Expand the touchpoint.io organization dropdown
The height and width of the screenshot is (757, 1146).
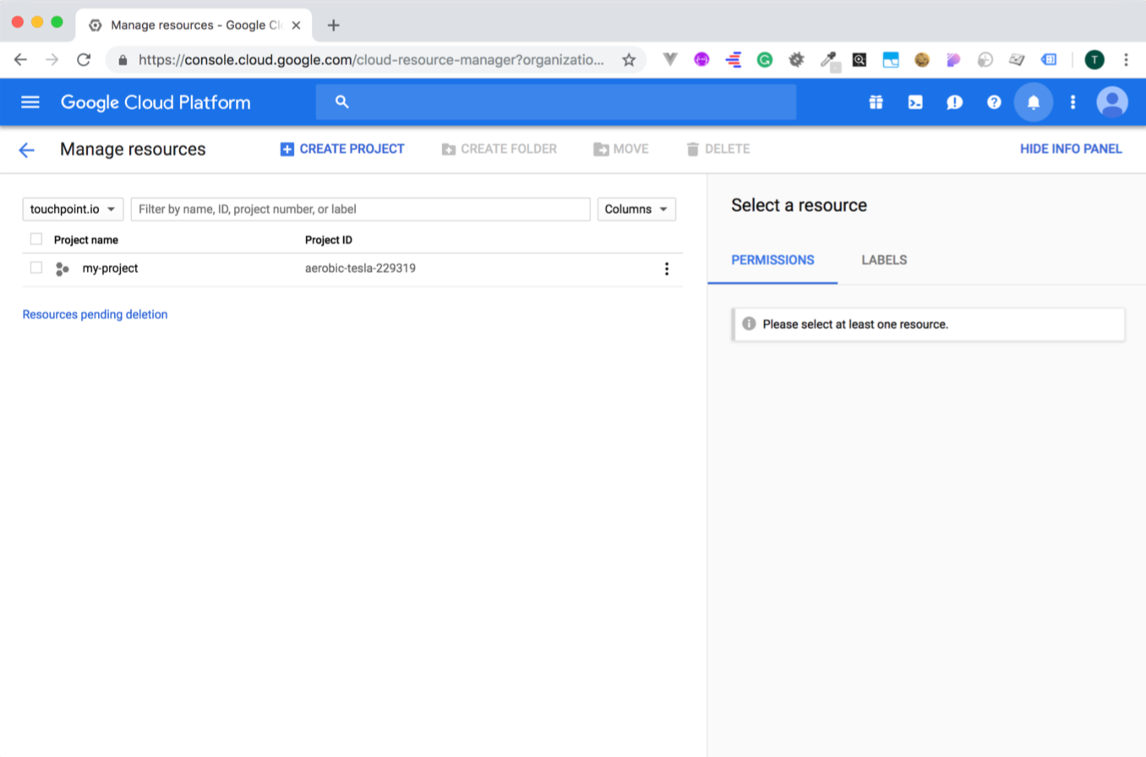tap(73, 209)
